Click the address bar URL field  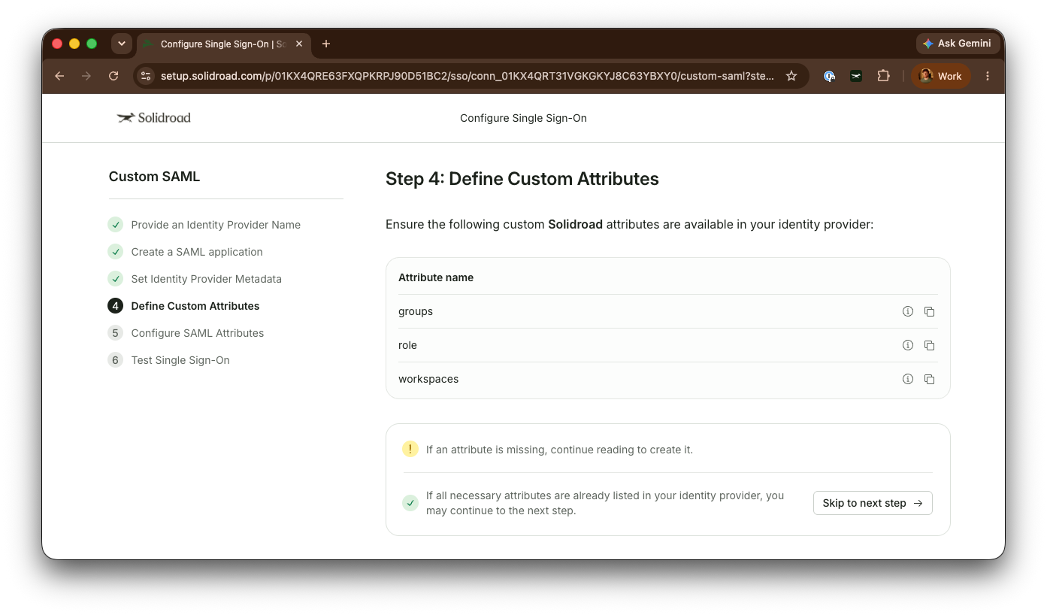click(x=467, y=76)
